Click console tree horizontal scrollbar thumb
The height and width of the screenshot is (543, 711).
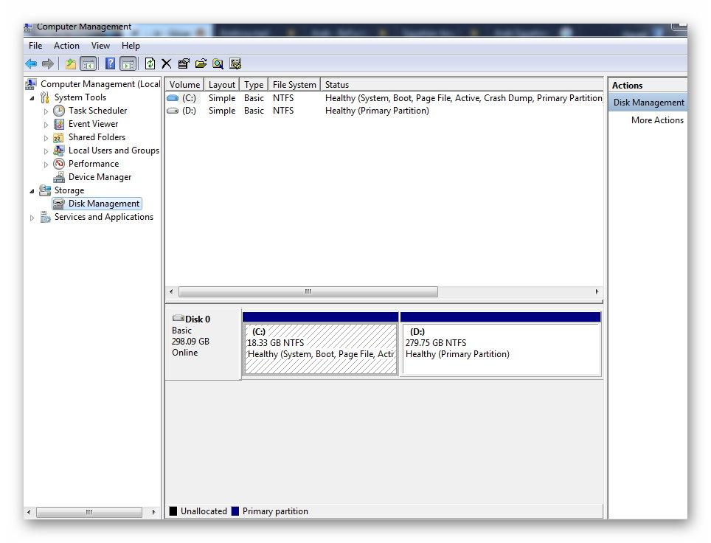89,512
